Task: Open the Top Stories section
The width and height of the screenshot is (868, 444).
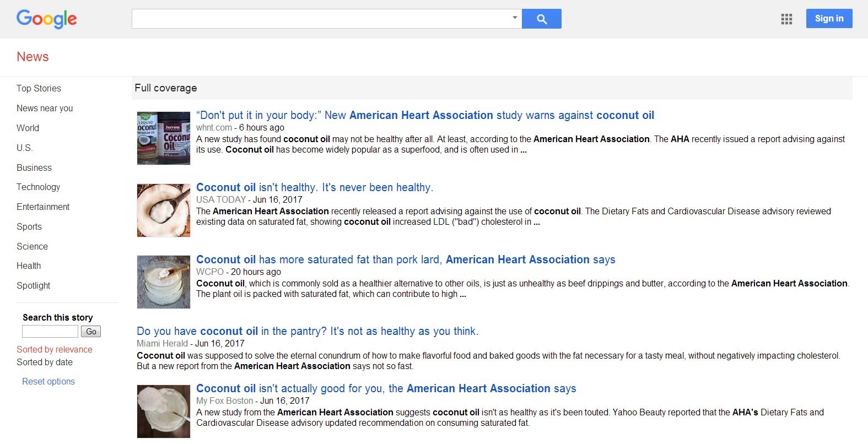Action: tap(39, 88)
